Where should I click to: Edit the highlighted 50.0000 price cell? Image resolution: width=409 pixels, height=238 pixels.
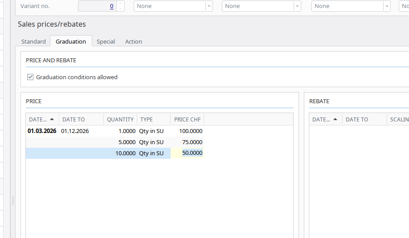point(192,153)
